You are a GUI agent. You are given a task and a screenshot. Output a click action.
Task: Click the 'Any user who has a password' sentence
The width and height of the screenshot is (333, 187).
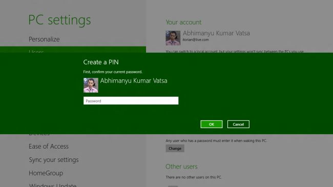(x=216, y=141)
